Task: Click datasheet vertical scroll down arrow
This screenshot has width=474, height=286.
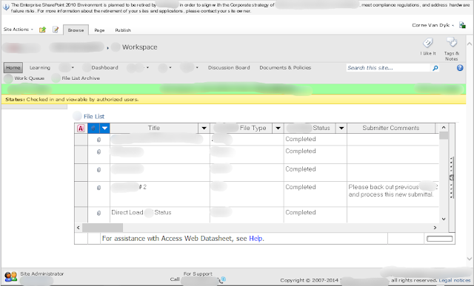Action: [444, 219]
